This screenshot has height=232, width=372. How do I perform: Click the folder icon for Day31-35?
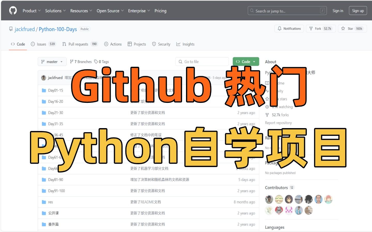[x=44, y=124]
